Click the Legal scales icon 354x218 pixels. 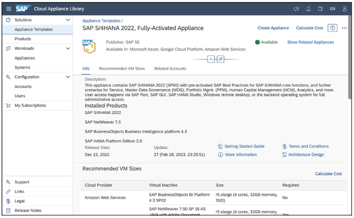point(8,201)
